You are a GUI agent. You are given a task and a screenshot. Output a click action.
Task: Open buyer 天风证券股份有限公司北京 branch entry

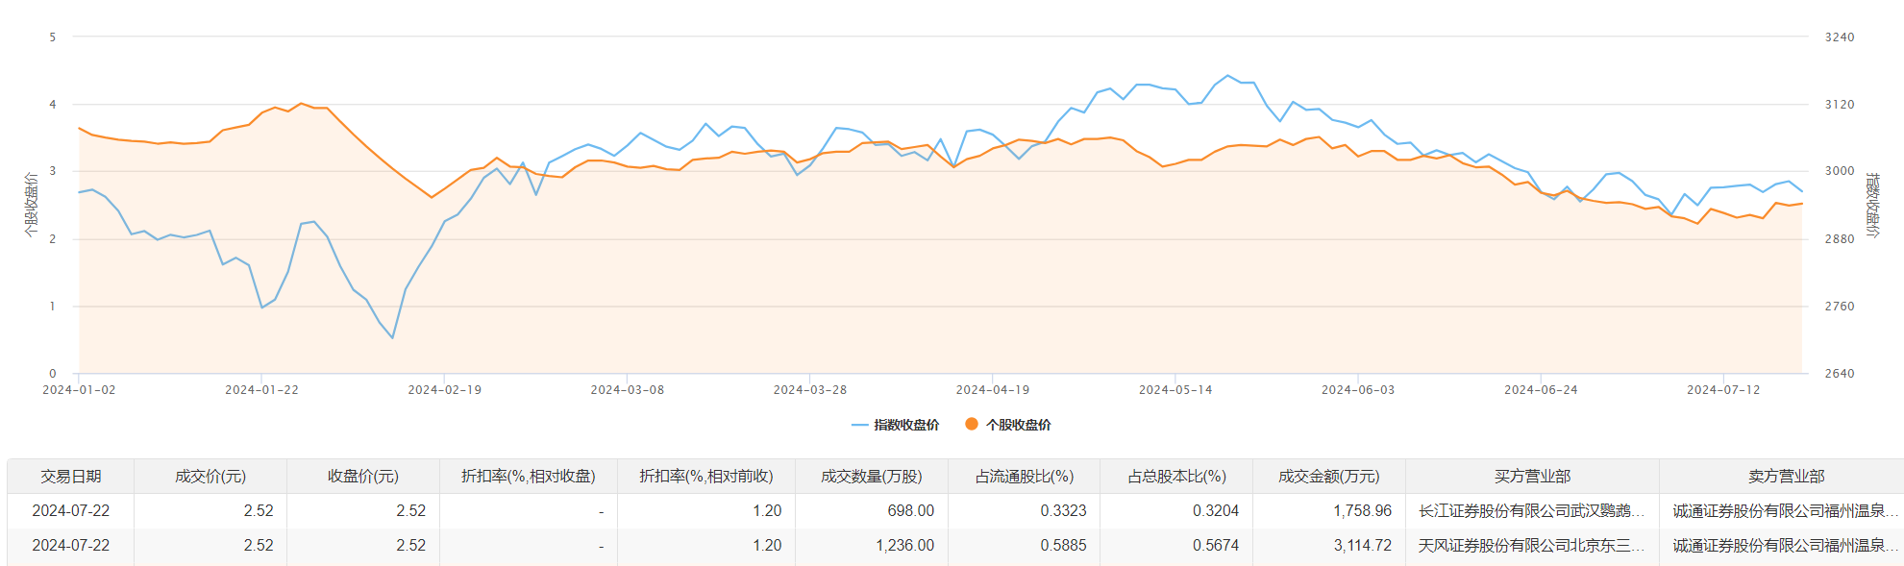(1531, 546)
